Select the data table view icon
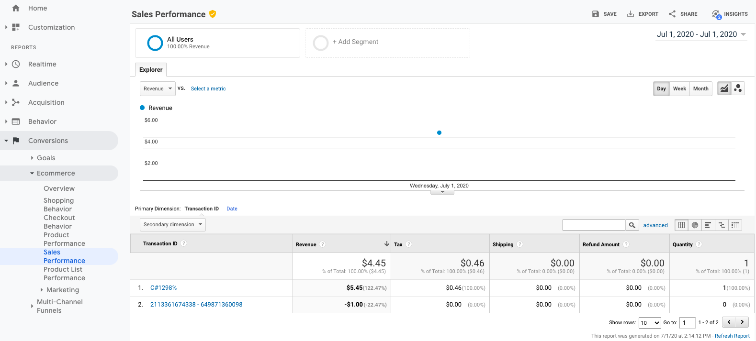The width and height of the screenshot is (756, 341). (682, 225)
